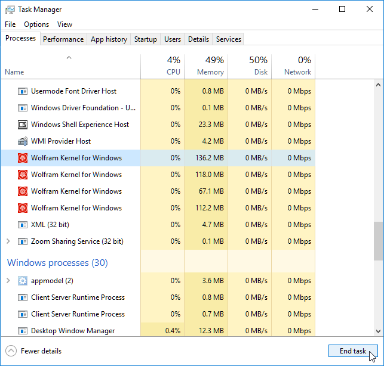Image resolution: width=384 pixels, height=366 pixels.
Task: Click the appmodel gear icon
Action: [23, 281]
